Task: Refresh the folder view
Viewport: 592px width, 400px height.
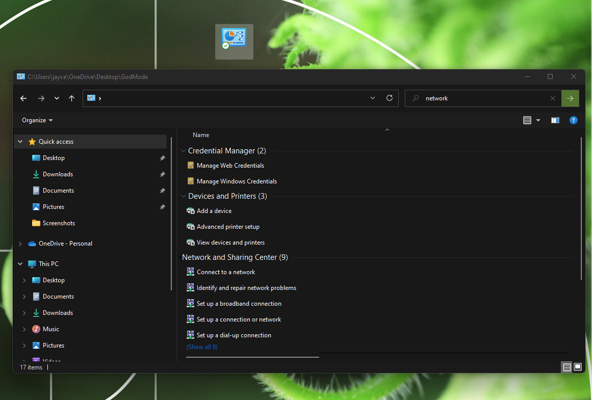Action: [x=390, y=98]
